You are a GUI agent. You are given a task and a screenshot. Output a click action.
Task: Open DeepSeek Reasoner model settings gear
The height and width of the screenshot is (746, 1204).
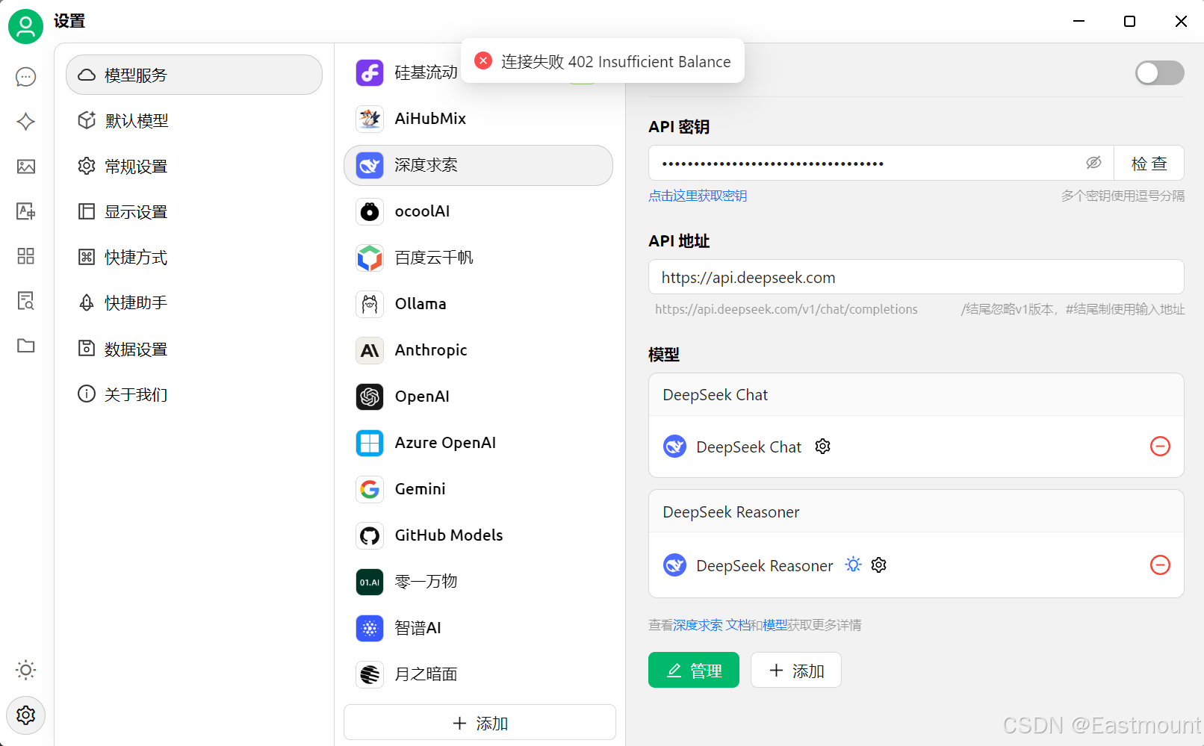[879, 565]
